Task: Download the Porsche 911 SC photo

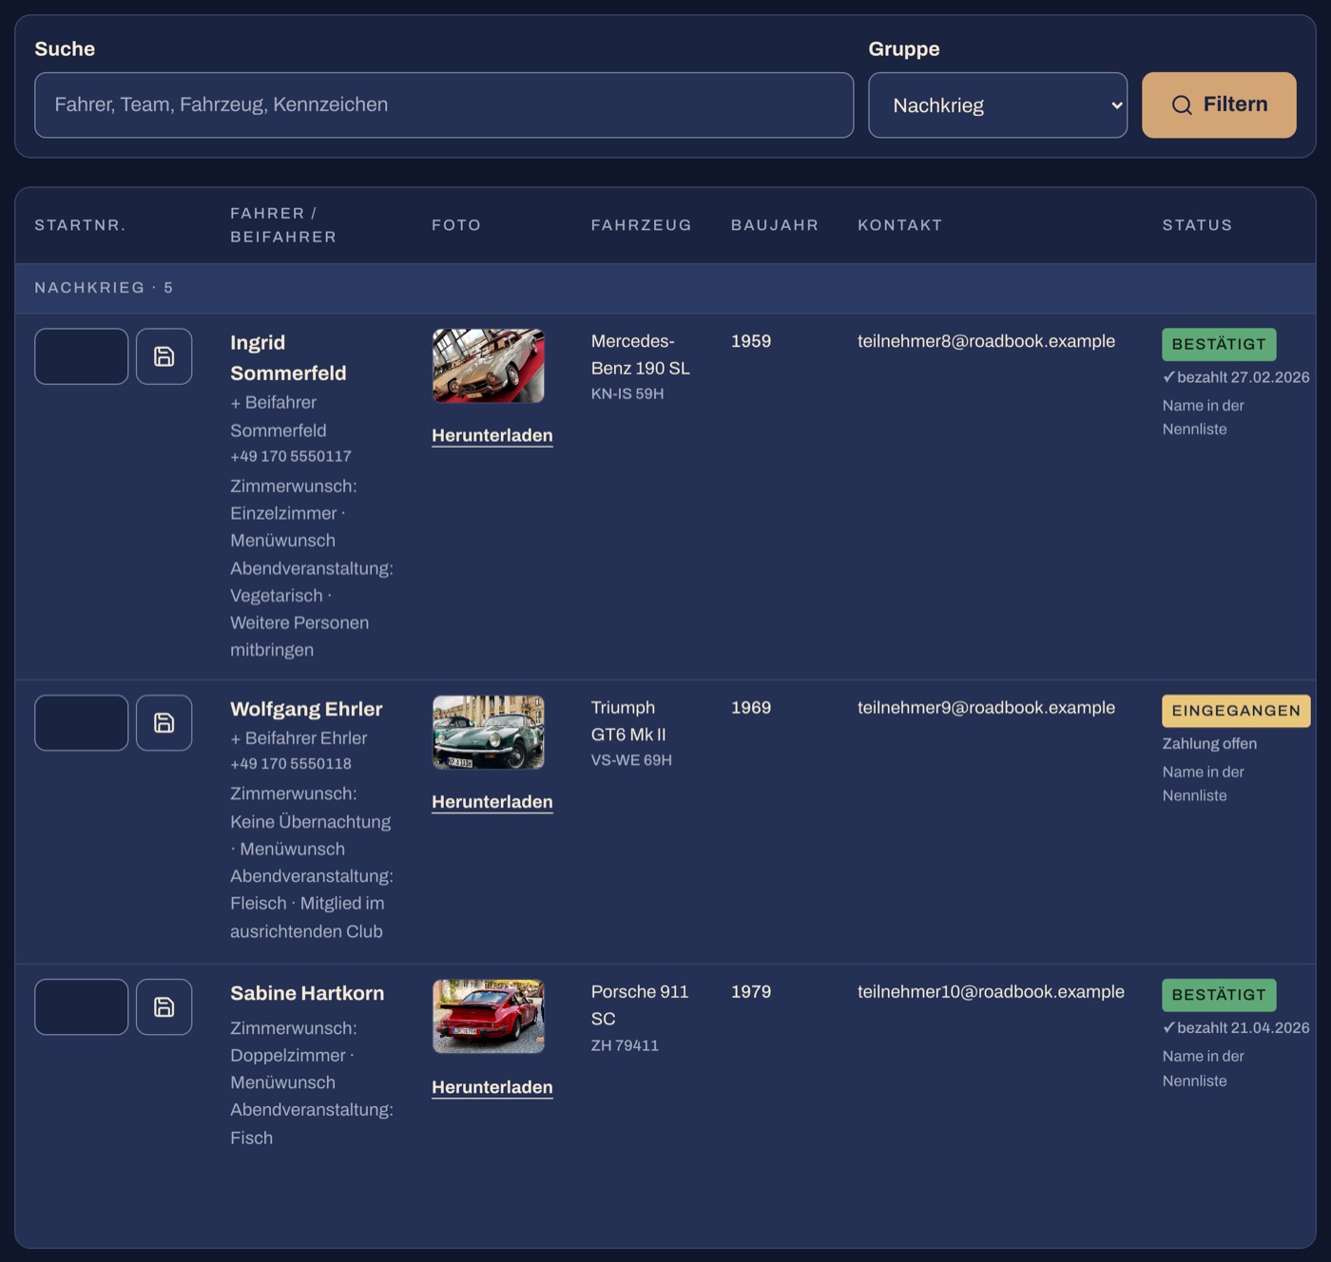Action: pos(492,1087)
